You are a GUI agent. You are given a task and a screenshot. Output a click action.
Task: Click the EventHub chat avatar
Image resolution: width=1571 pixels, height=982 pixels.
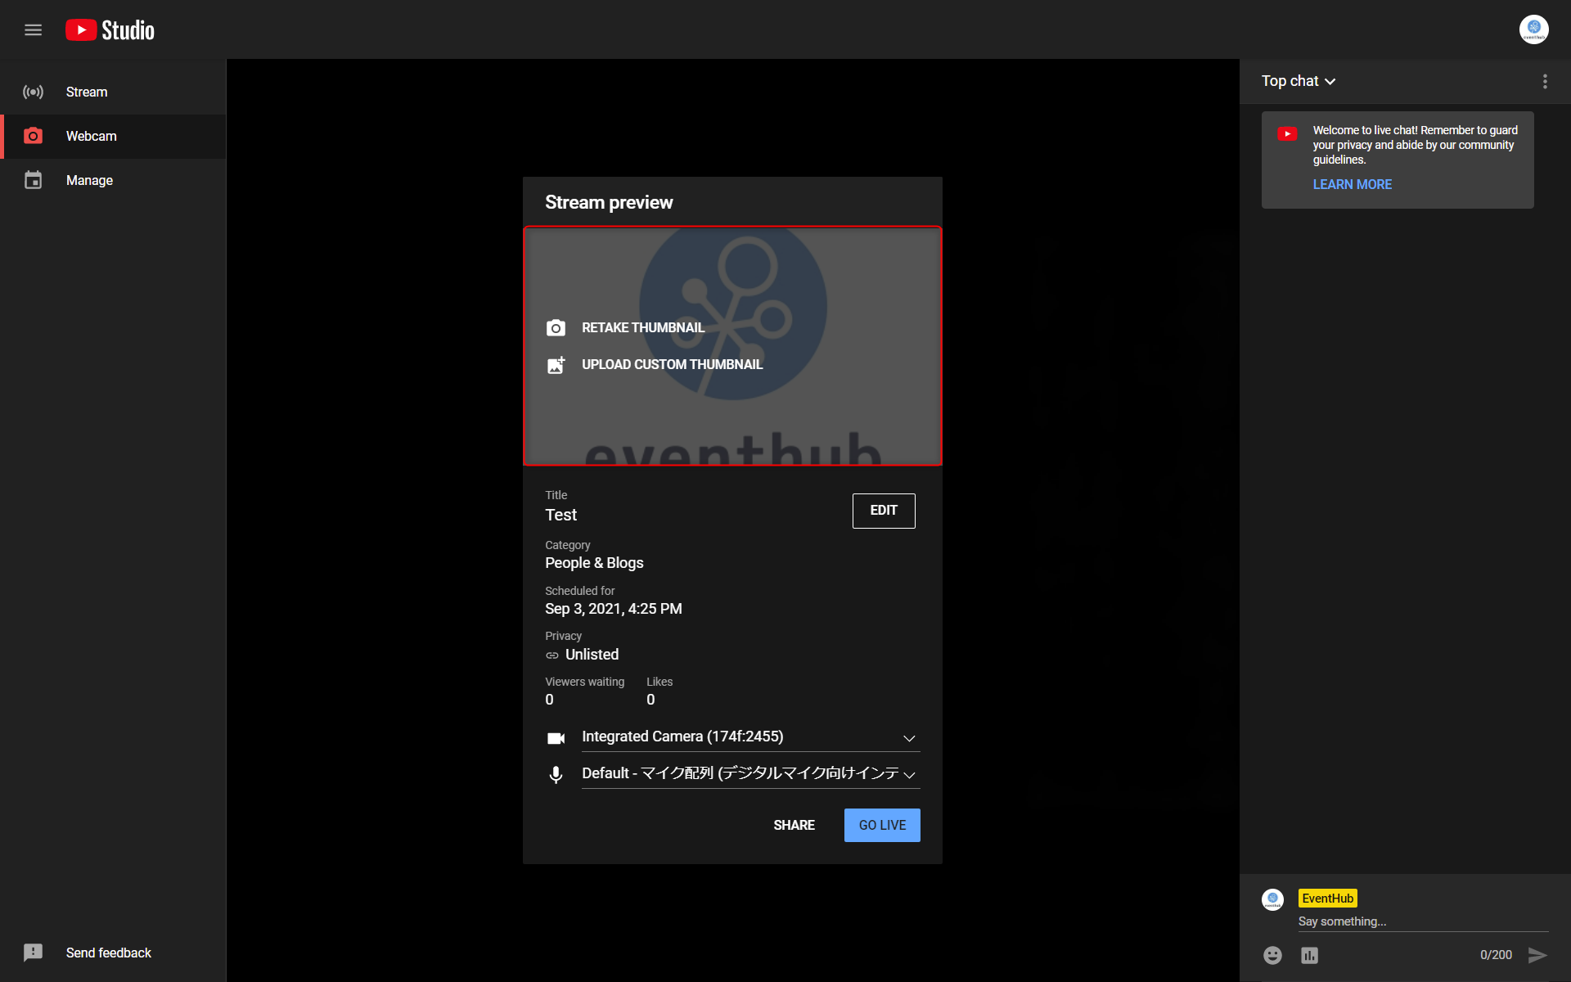(1272, 899)
